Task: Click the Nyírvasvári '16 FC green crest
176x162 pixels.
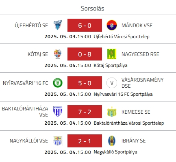Action: [58, 83]
